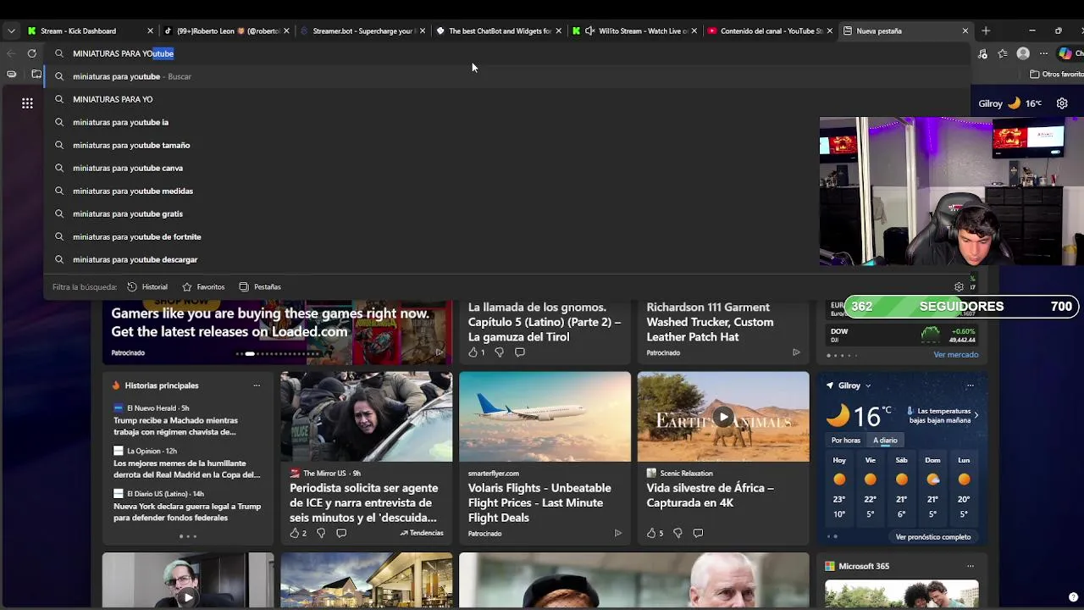Click the address bar search field
This screenshot has height=610, width=1084.
[508, 53]
